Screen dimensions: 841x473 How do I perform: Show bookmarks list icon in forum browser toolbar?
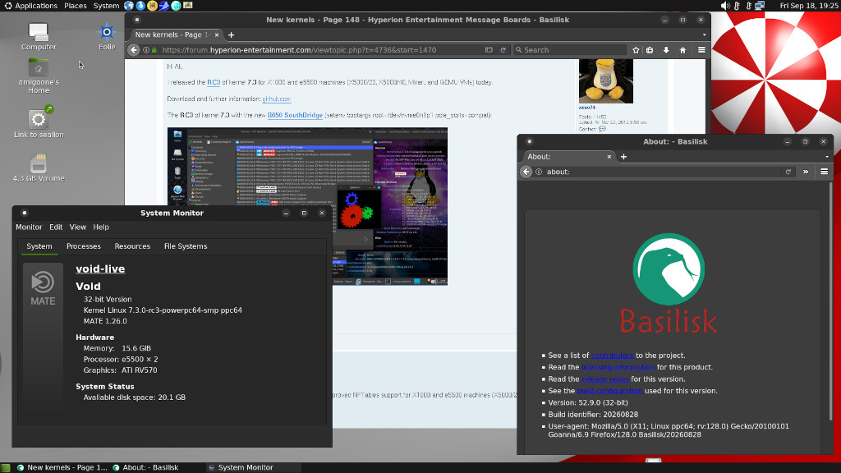pyautogui.click(x=650, y=50)
